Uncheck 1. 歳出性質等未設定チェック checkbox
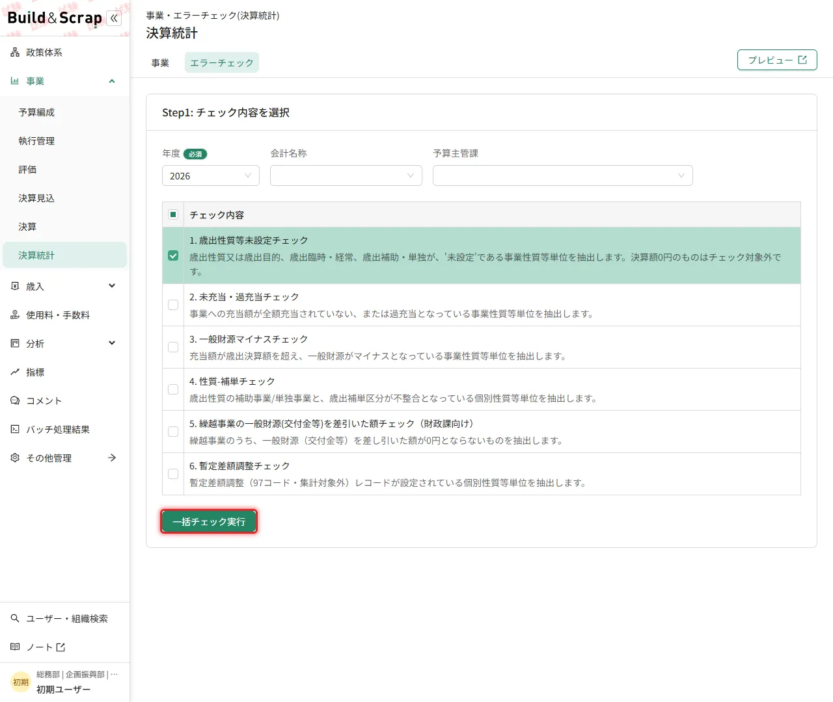This screenshot has width=833, height=702. [173, 255]
